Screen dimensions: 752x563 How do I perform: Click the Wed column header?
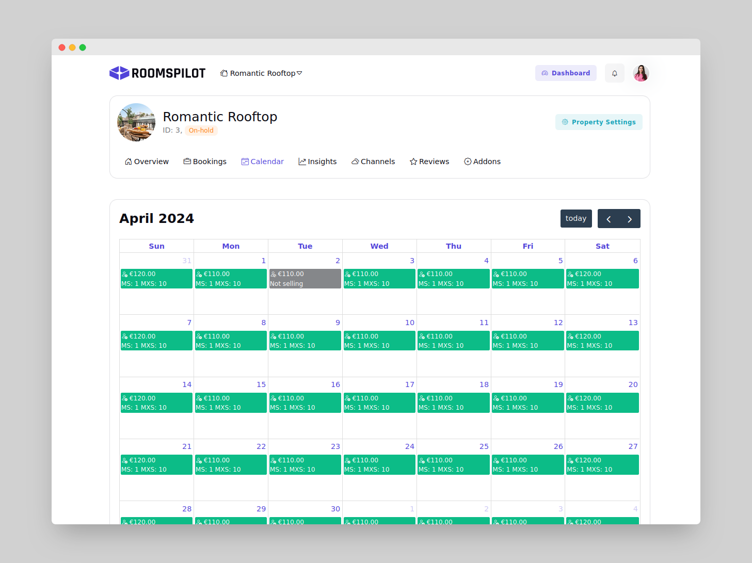(379, 246)
